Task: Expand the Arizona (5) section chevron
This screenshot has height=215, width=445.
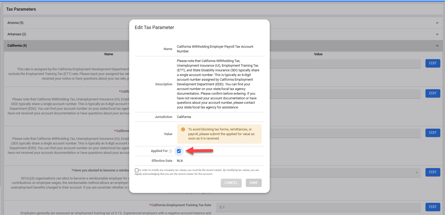Action: coord(437,23)
